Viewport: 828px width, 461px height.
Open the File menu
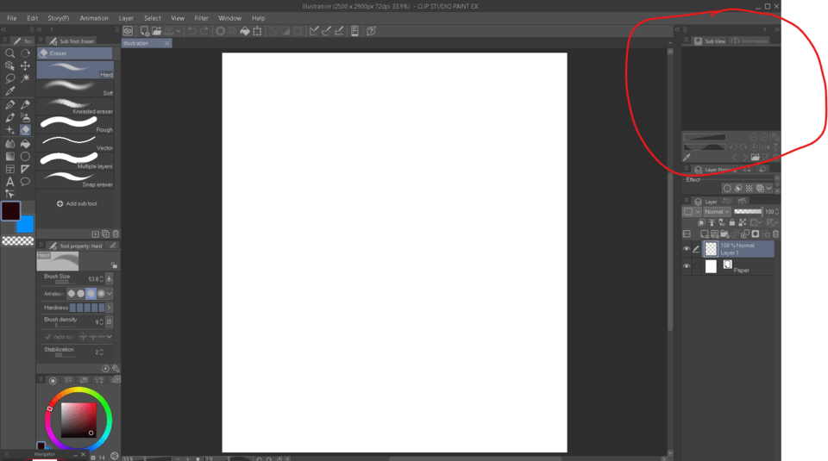[11, 18]
